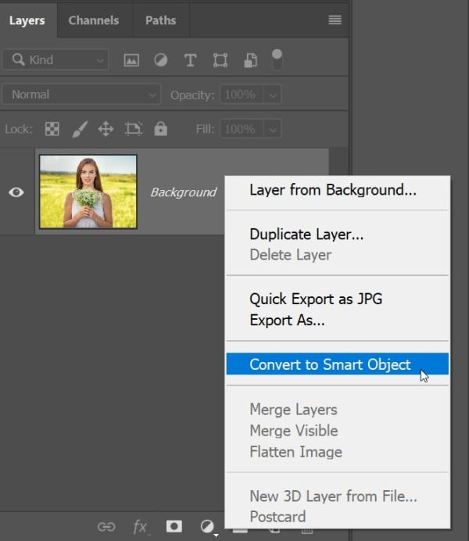469x541 pixels.
Task: Lock image pixels with brush icon
Action: [x=79, y=129]
